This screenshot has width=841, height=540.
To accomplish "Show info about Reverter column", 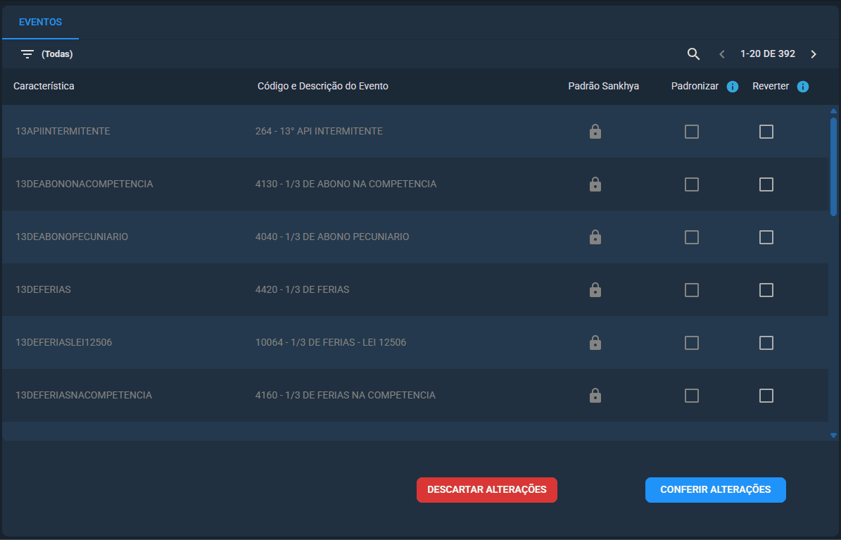I will [803, 87].
